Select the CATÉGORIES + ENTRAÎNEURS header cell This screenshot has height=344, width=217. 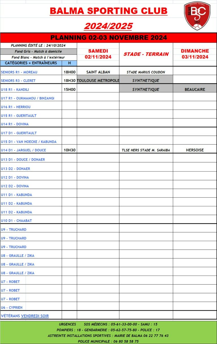[x=31, y=63]
